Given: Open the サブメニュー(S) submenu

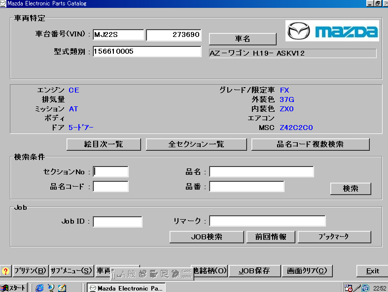Looking at the screenshot, I should coord(71,271).
